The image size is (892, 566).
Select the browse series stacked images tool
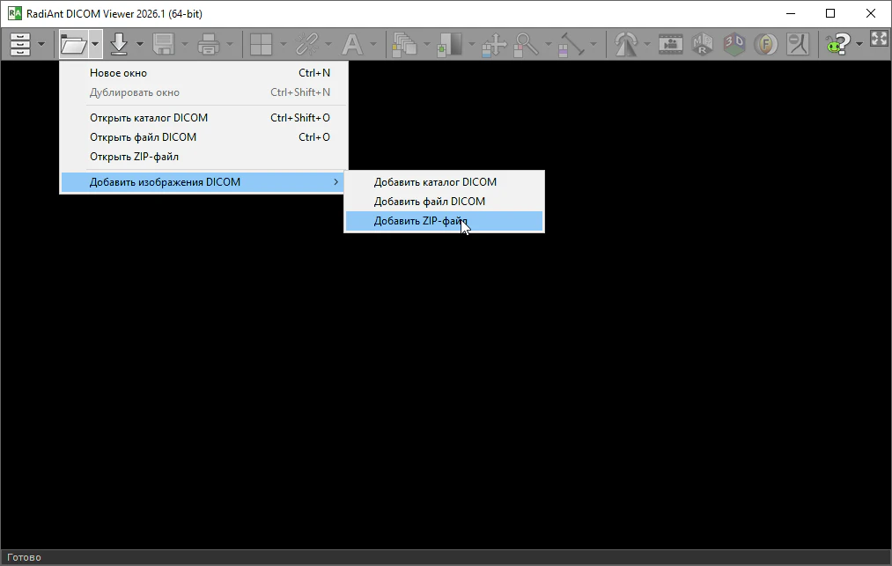[404, 44]
